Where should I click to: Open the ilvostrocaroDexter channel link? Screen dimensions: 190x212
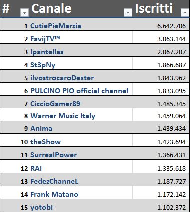click(x=62, y=78)
